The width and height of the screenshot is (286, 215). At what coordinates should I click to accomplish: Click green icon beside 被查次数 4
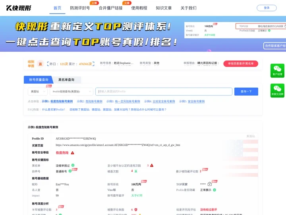(x=136, y=171)
